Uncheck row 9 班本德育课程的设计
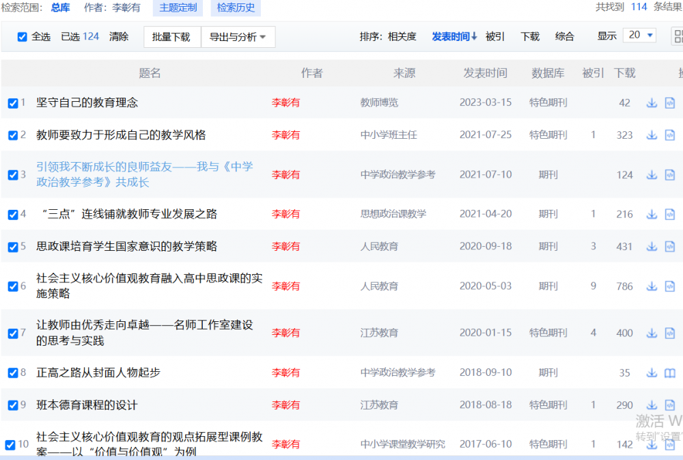683x460 pixels. 13,405
